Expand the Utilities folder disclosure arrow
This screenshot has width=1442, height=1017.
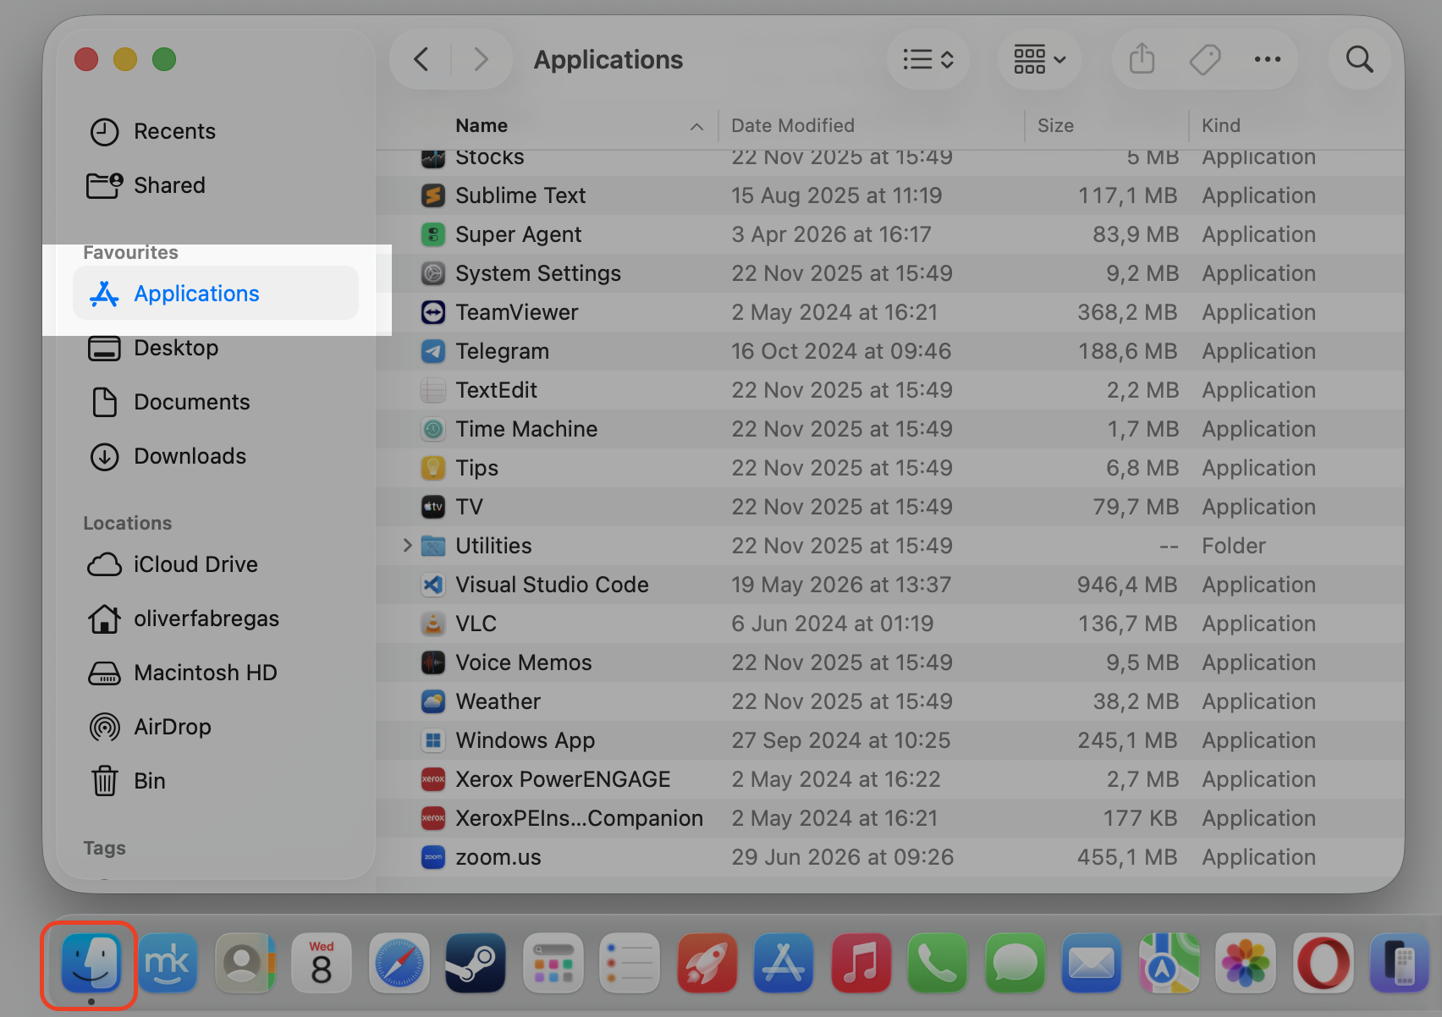[x=407, y=545]
